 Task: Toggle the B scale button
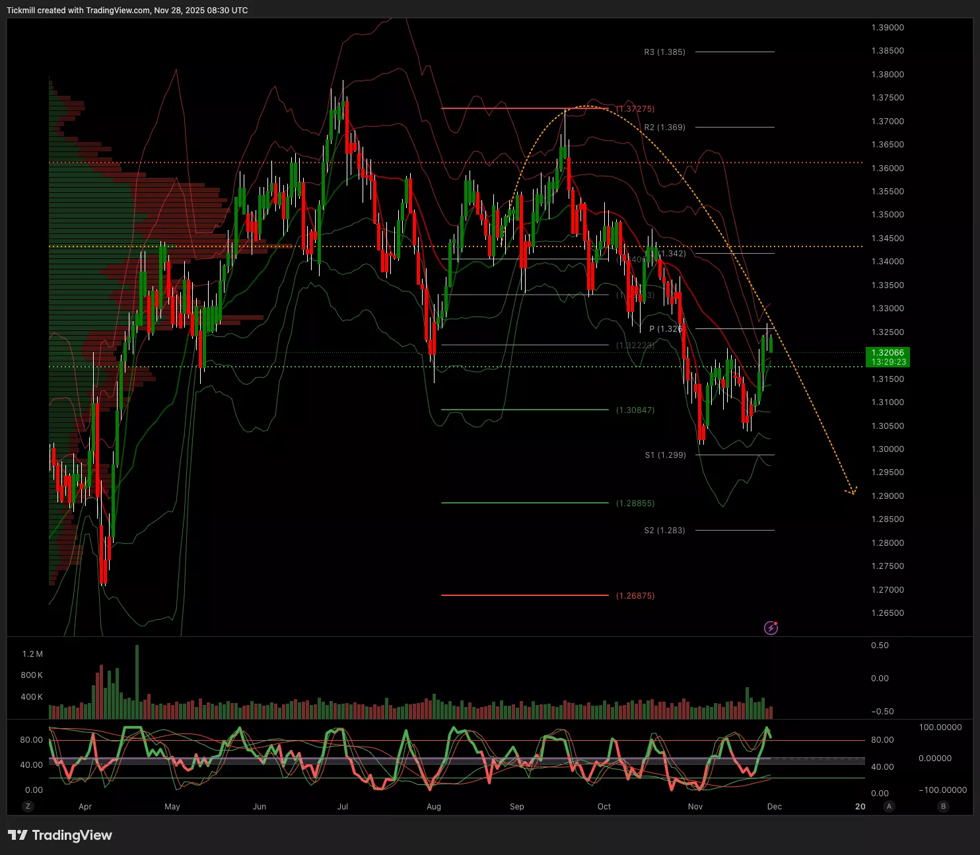coord(943,806)
